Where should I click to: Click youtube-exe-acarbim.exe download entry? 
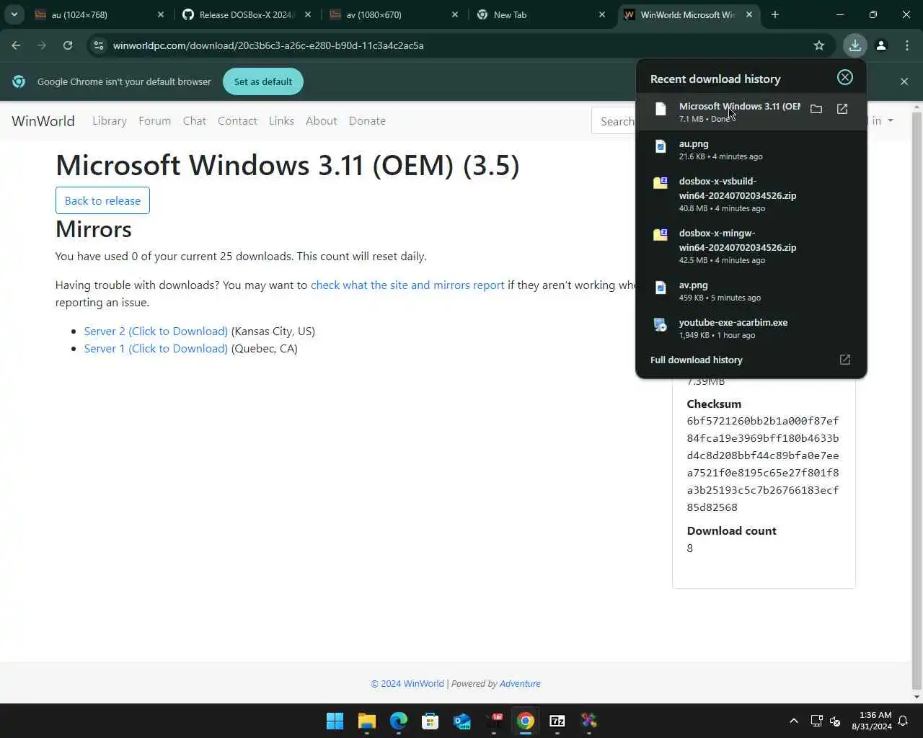tap(751, 328)
